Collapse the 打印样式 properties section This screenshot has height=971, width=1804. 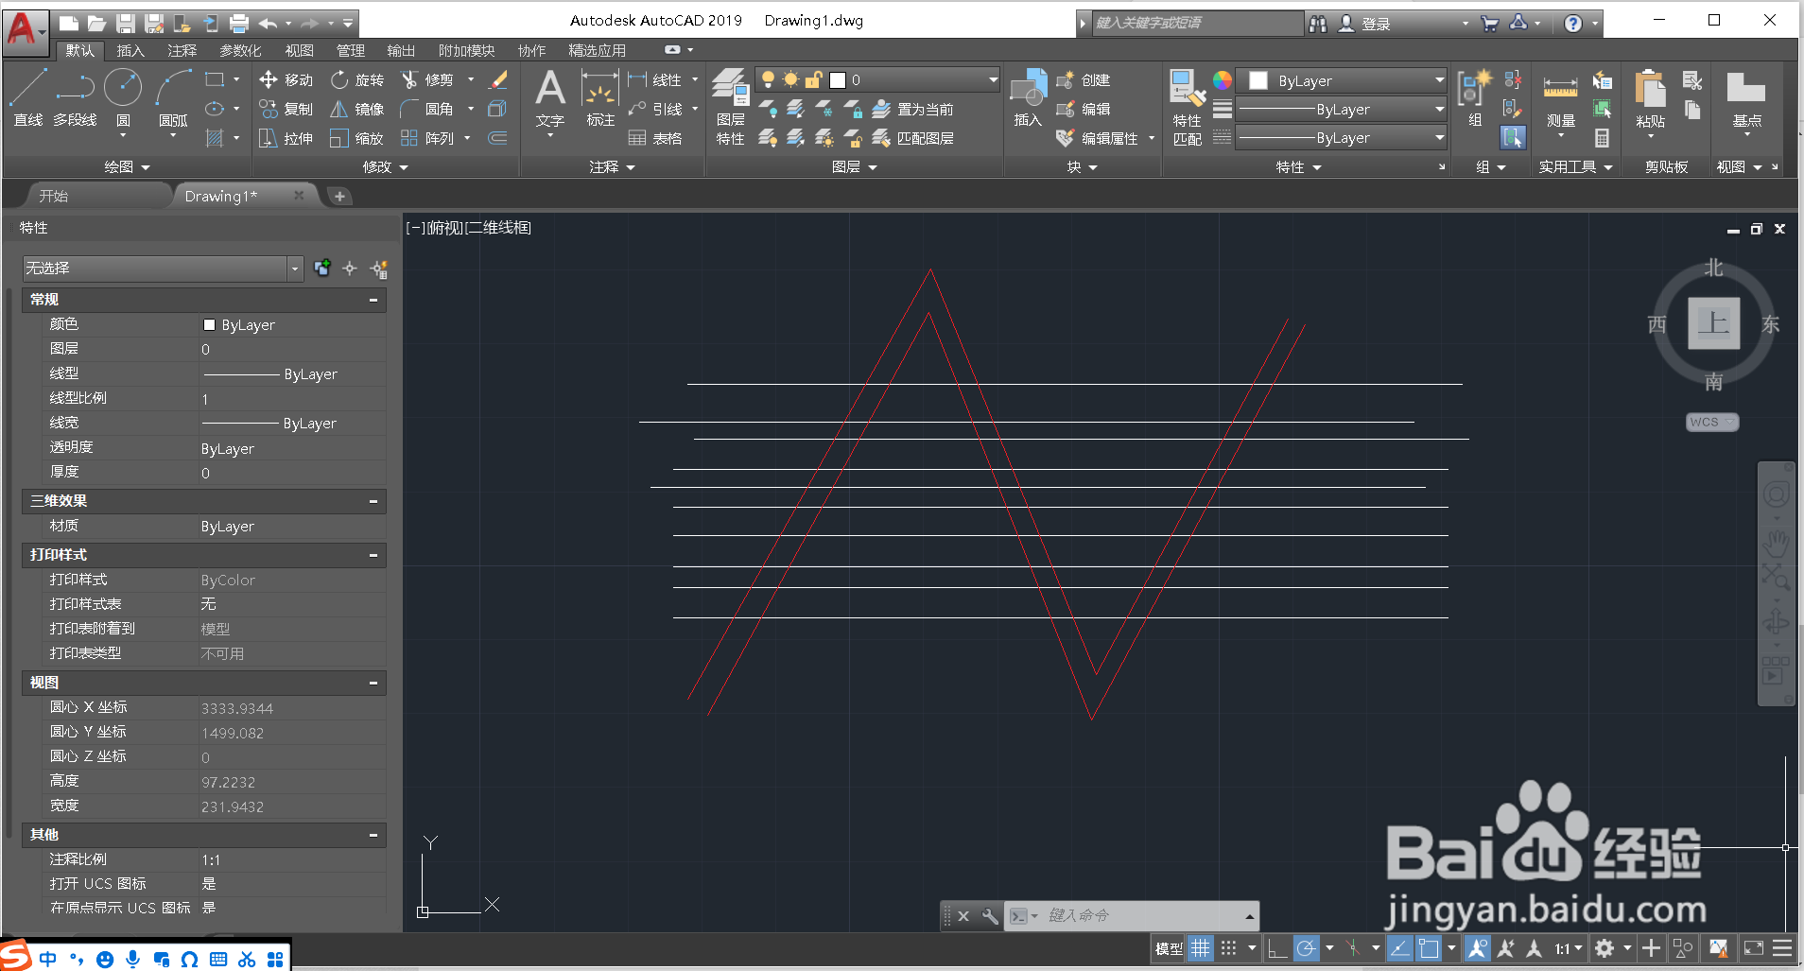pos(373,555)
